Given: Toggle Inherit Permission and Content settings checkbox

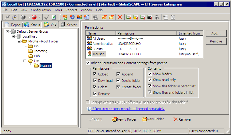Looking at the screenshot, I should pyautogui.click(x=87, y=63).
